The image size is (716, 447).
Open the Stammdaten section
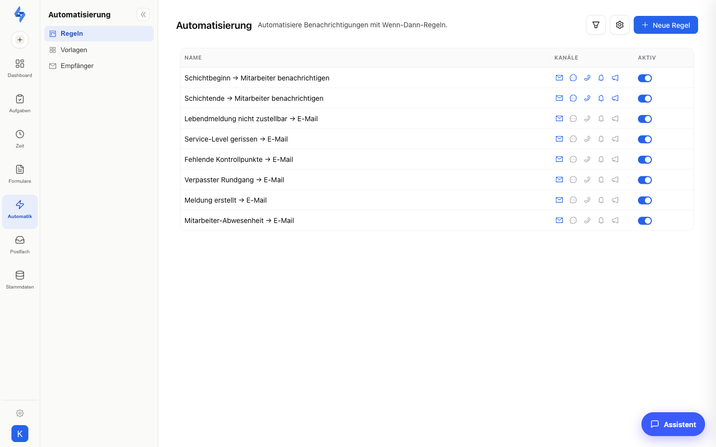pos(20,280)
